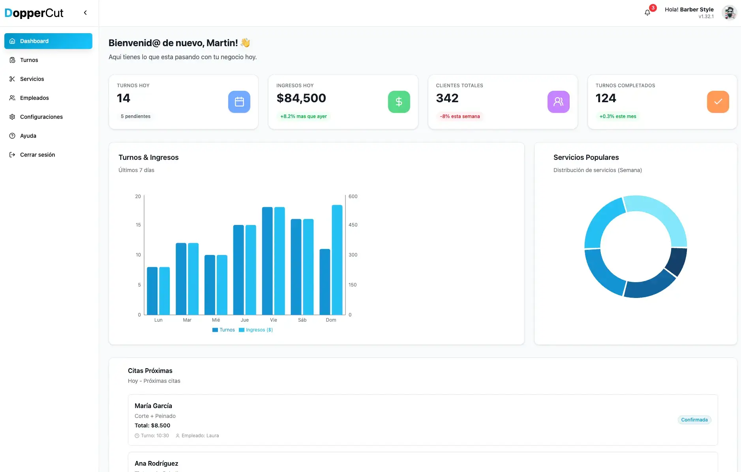The height and width of the screenshot is (472, 741).
Task: Select the Servicios scissors icon
Action: tap(12, 79)
